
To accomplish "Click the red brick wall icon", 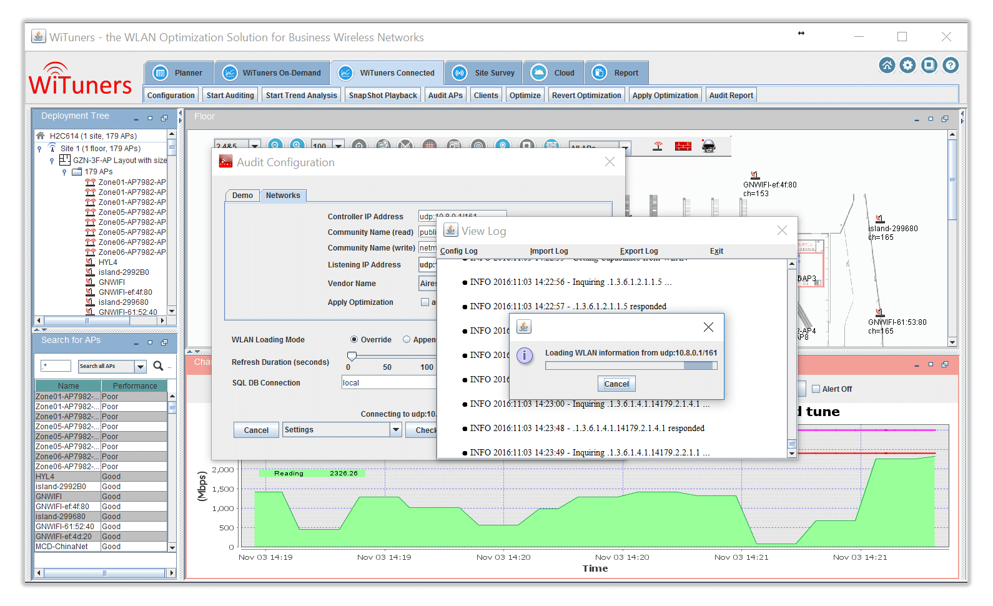I will (x=683, y=146).
